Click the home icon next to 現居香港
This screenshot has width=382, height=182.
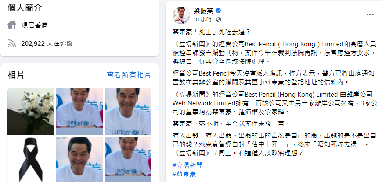pos(12,25)
